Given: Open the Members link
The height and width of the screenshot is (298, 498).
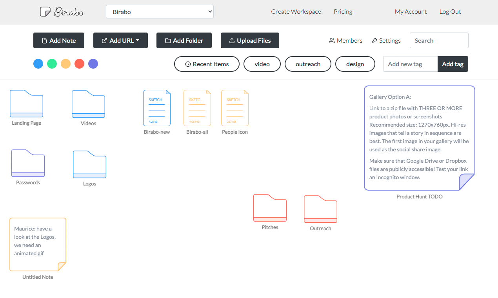Looking at the screenshot, I should (x=345, y=41).
